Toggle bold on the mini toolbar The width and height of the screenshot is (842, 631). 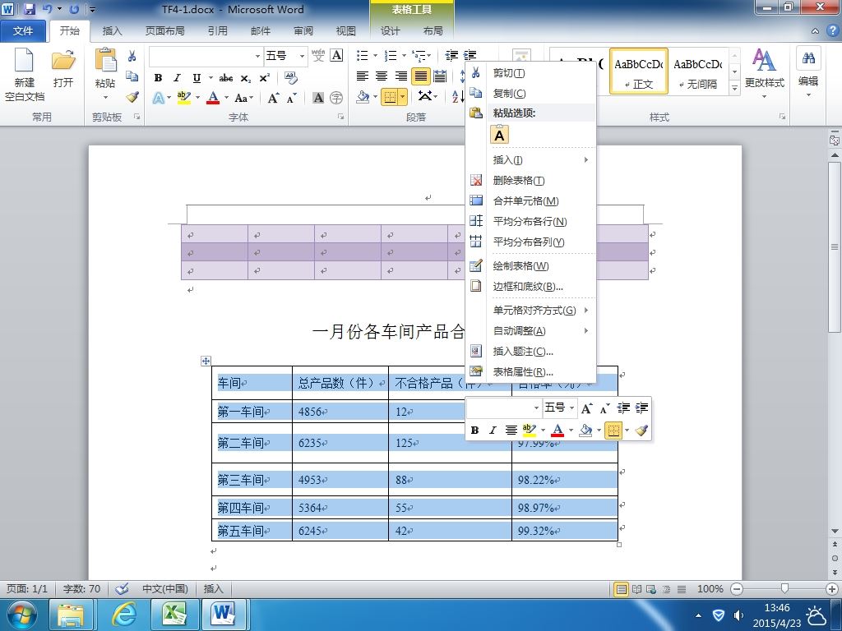coord(474,430)
